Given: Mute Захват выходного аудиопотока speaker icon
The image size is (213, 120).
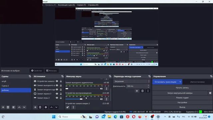Looking at the screenshot, I should (101, 89).
